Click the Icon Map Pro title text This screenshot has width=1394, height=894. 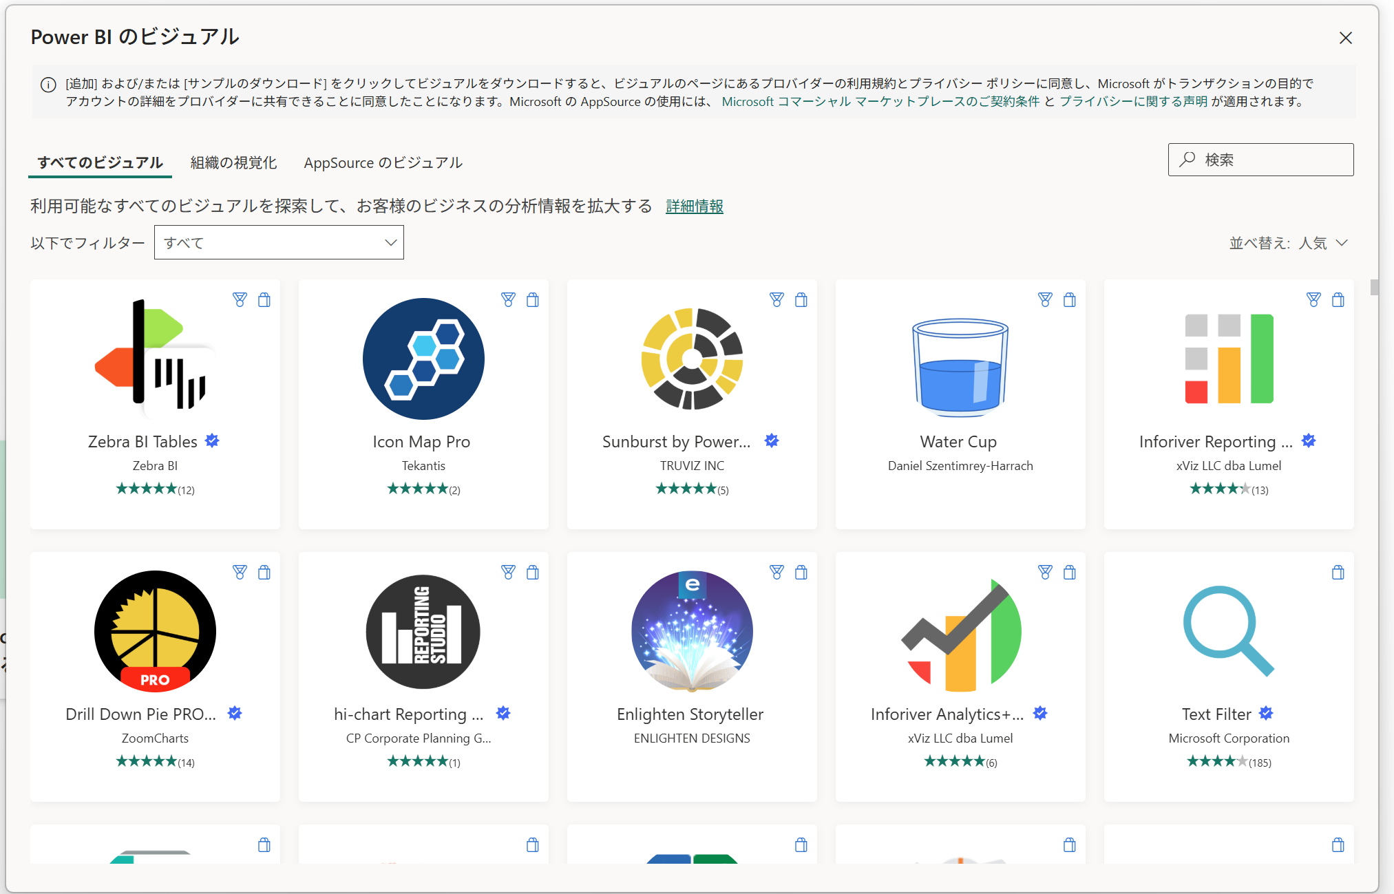pyautogui.click(x=421, y=441)
